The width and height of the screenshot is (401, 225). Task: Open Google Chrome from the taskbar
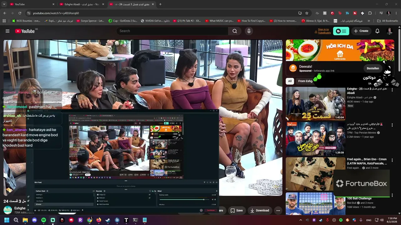[90, 220]
